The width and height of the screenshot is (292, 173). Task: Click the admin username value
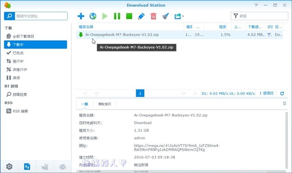(140, 138)
